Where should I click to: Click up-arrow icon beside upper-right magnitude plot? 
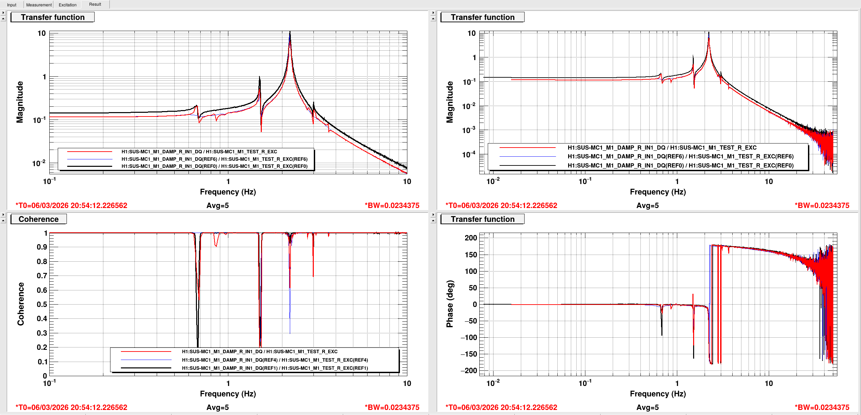coord(433,19)
